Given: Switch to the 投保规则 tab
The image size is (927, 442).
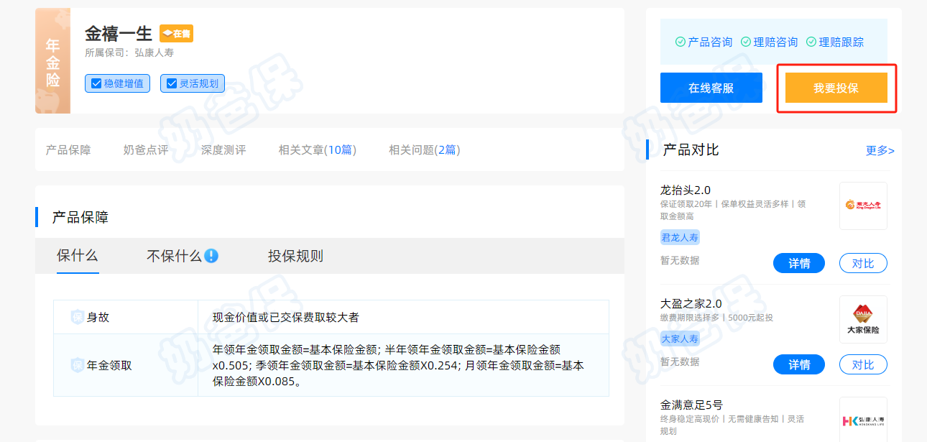Looking at the screenshot, I should [x=295, y=256].
